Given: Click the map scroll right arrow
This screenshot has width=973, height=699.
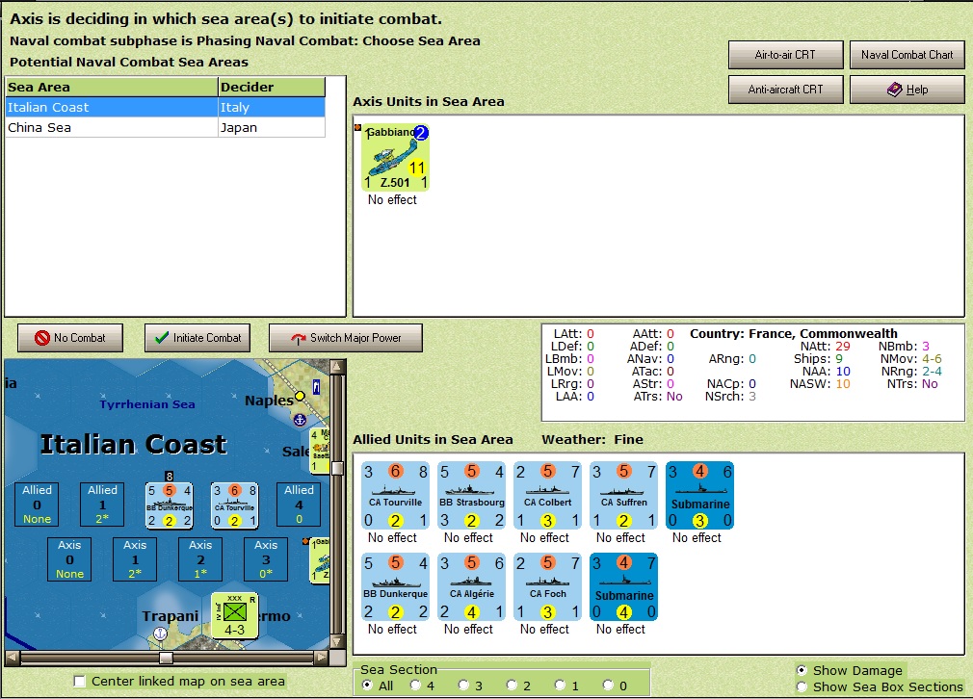Looking at the screenshot, I should 322,658.
